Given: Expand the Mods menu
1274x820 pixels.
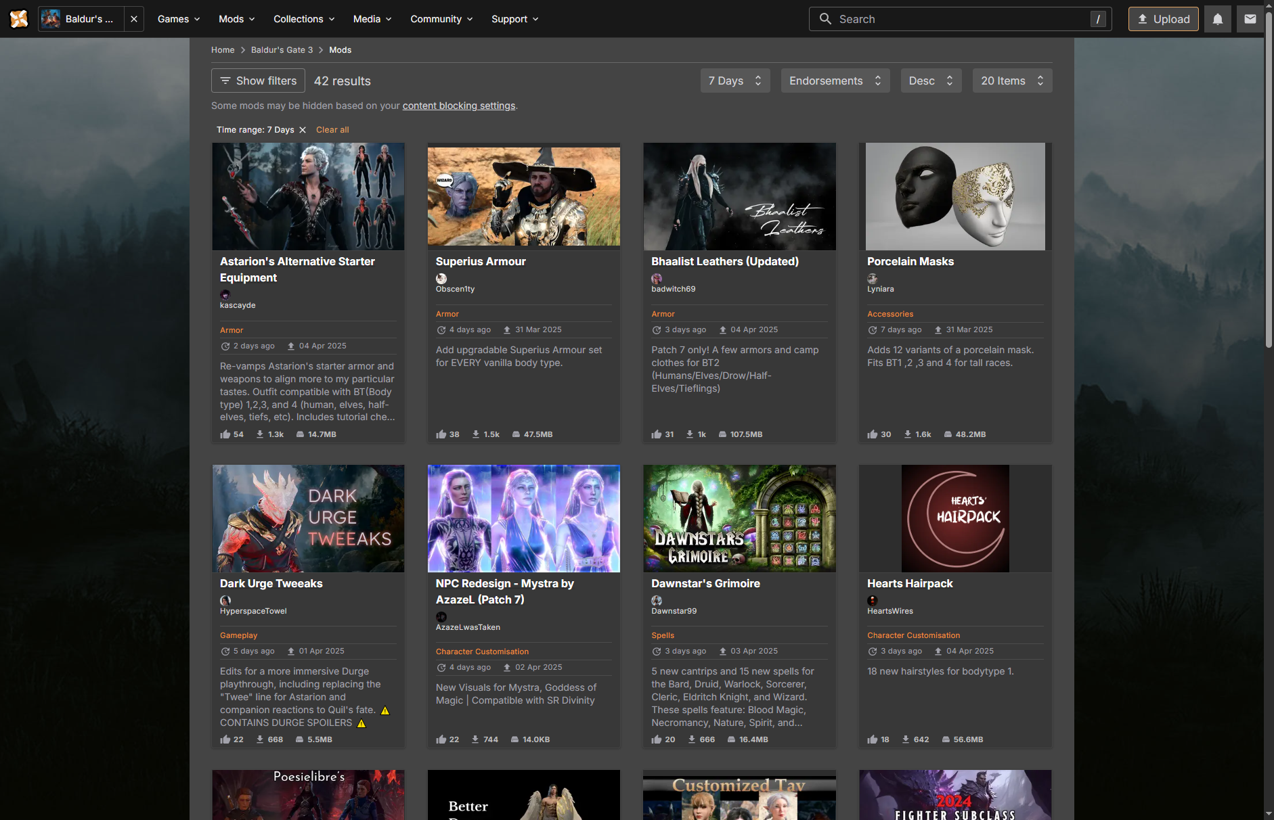Looking at the screenshot, I should (236, 19).
